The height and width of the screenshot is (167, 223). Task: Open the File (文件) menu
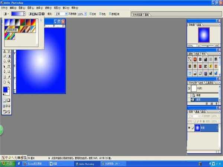4,7
